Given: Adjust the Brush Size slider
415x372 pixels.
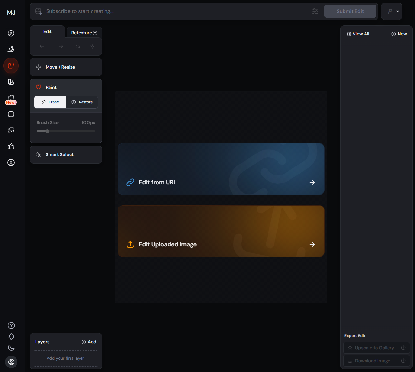Looking at the screenshot, I should (47, 131).
